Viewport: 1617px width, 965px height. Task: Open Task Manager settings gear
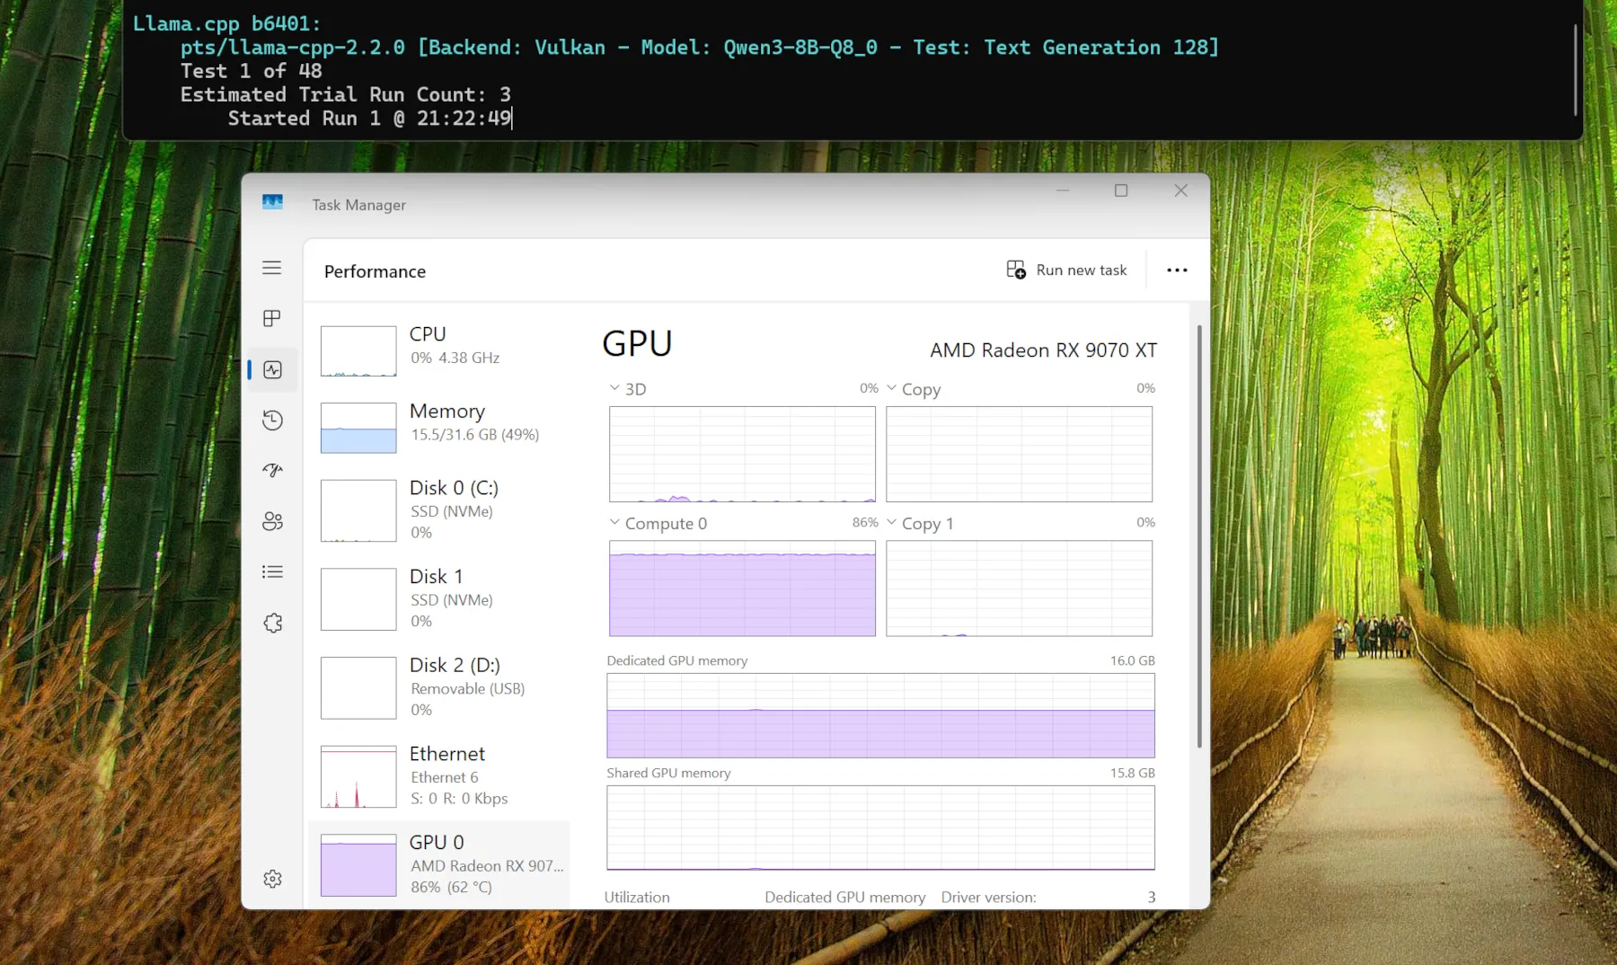[x=271, y=879]
